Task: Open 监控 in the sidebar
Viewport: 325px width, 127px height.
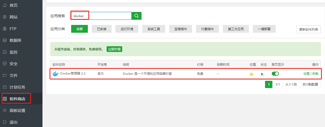Action: click(14, 52)
